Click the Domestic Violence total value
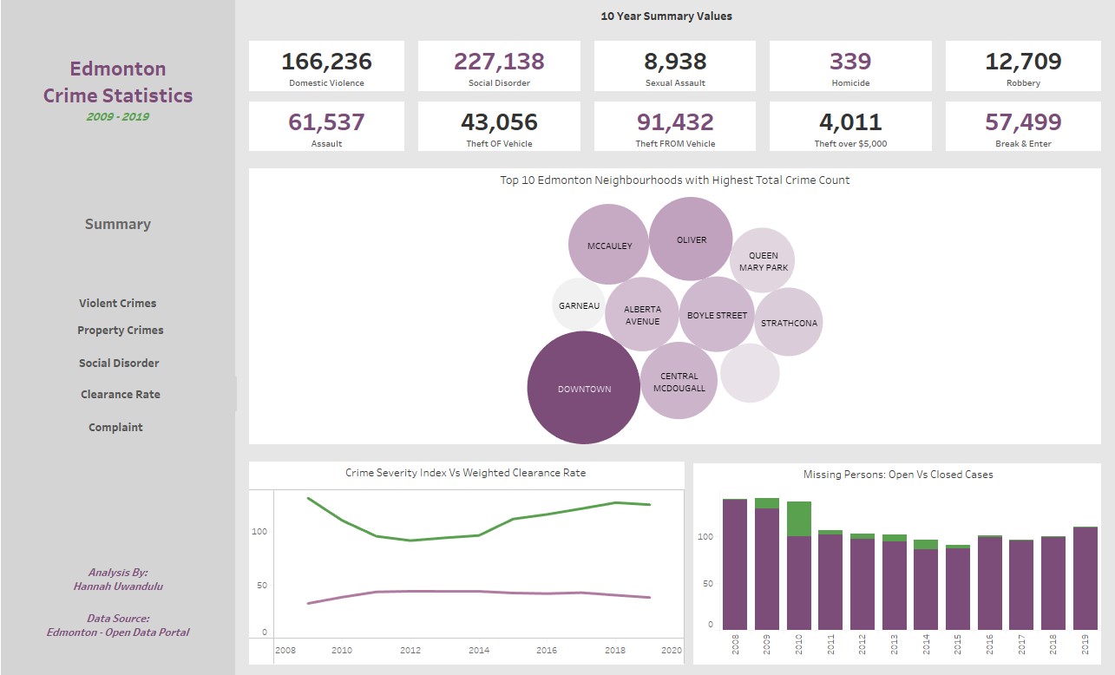The image size is (1115, 675). pyautogui.click(x=326, y=61)
